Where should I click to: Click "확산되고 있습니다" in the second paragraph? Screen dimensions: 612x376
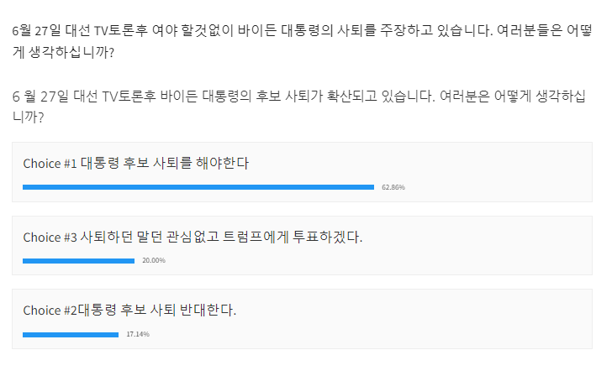point(372,96)
